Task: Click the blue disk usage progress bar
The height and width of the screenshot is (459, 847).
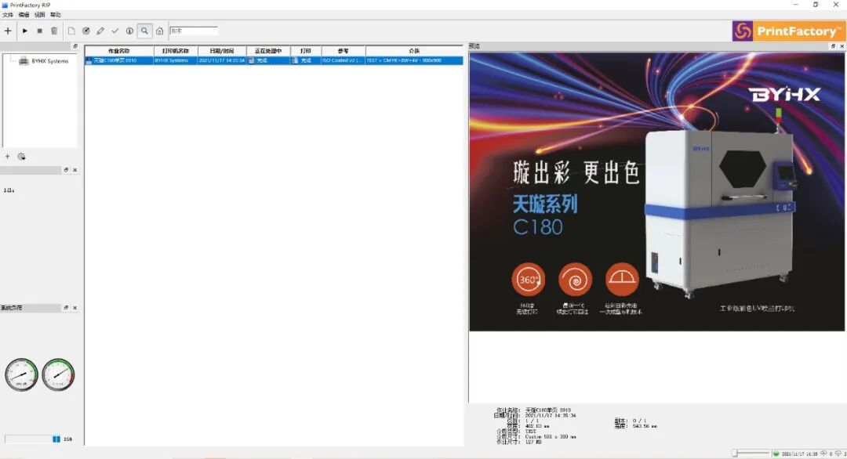Action: [x=32, y=439]
